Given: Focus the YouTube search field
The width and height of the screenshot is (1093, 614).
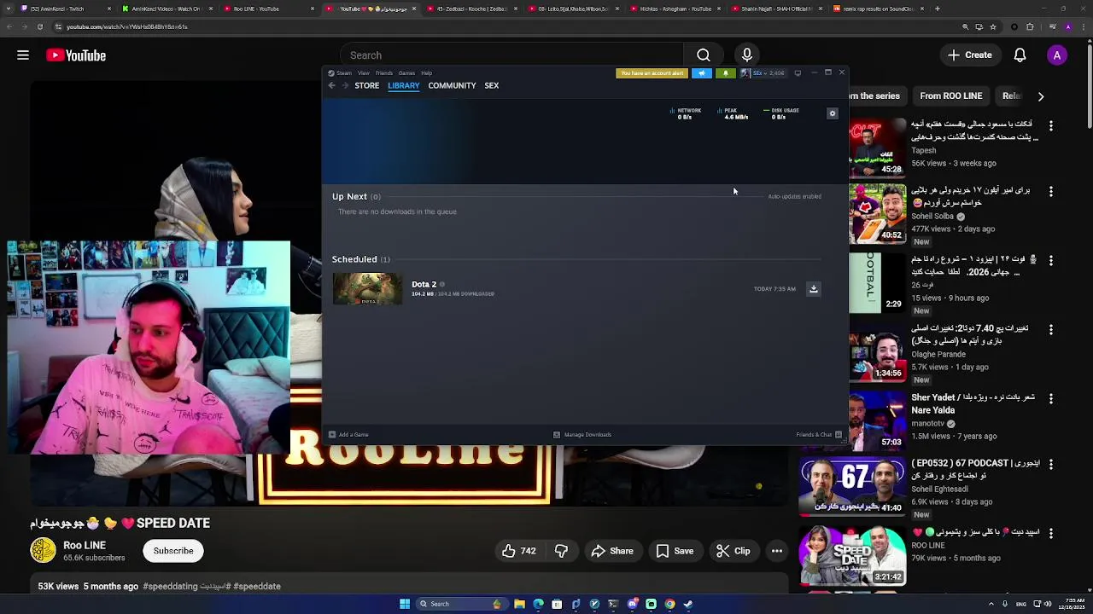Looking at the screenshot, I should [x=511, y=55].
